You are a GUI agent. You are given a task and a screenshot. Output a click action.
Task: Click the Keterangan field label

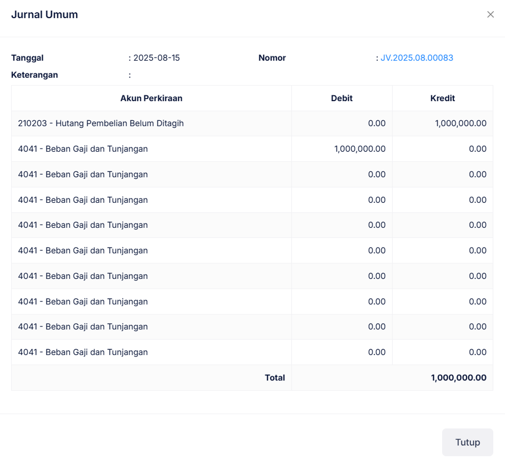35,75
